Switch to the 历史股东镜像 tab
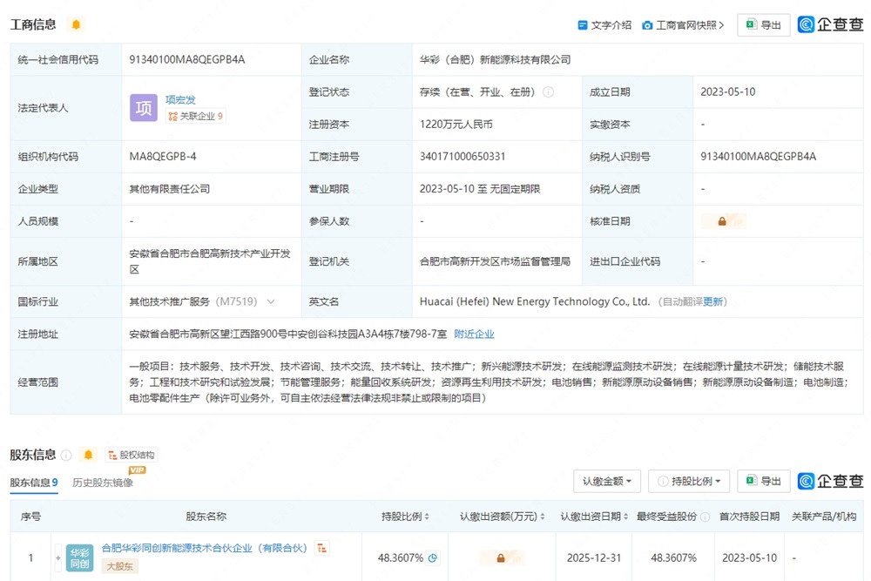This screenshot has height=581, width=871. tap(103, 483)
